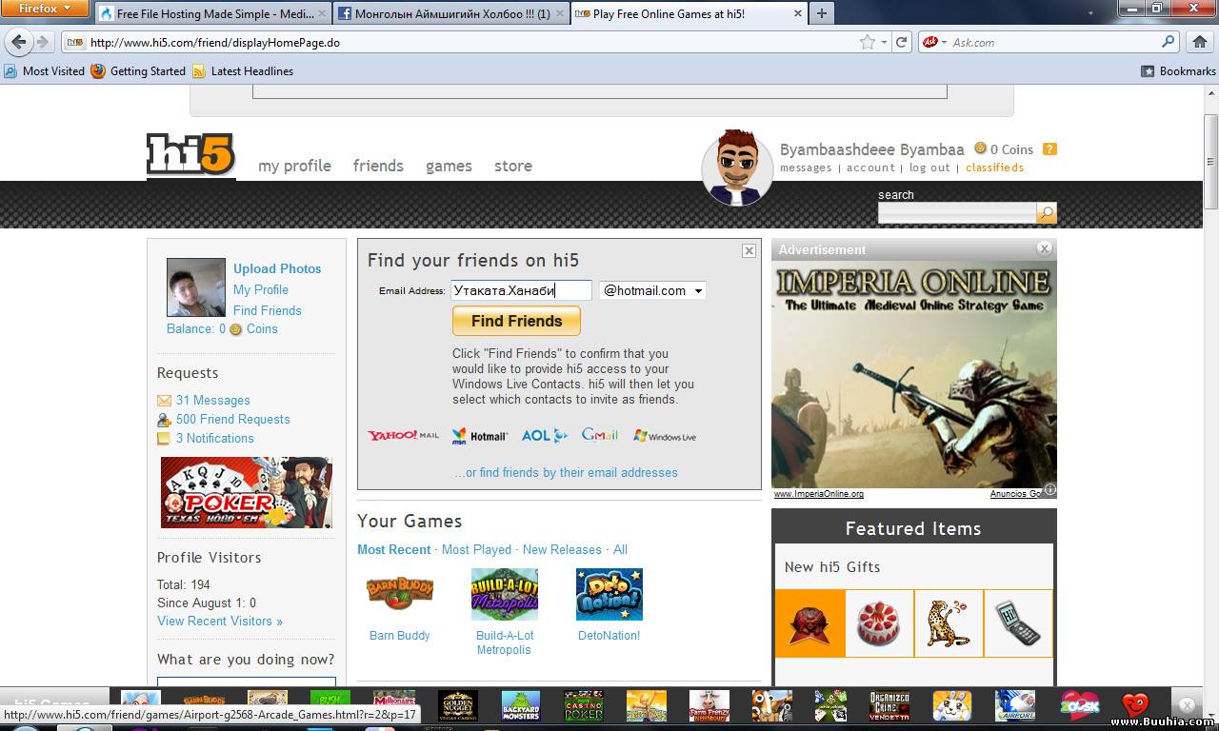Open Organized Crime Vendetta in games bar

tap(889, 705)
